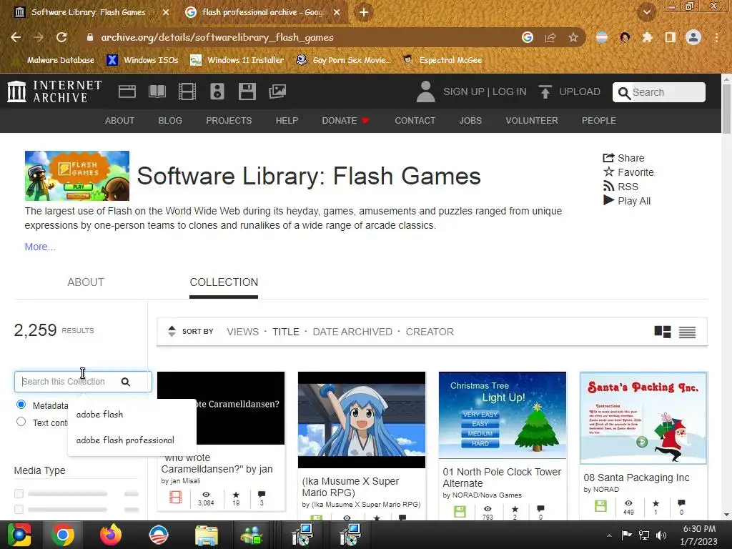Select the Metadata radio button

coord(21,405)
